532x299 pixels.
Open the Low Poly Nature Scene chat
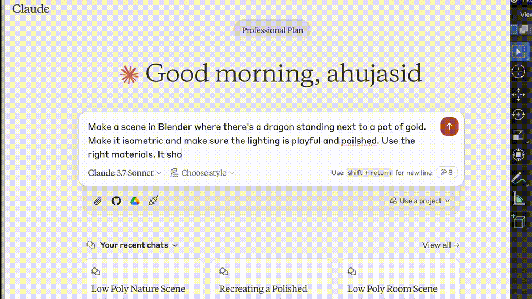pos(138,288)
